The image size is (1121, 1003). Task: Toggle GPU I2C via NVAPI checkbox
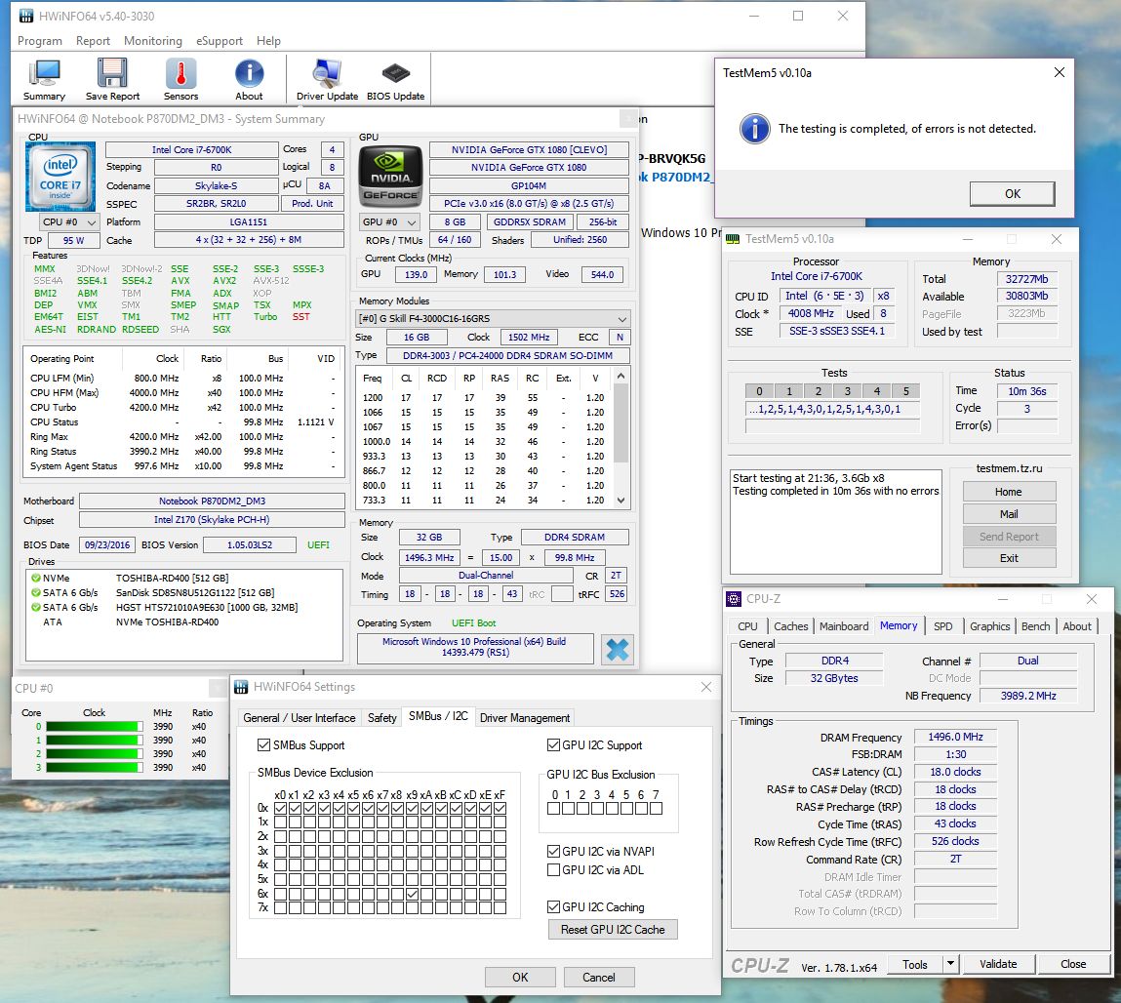click(553, 852)
